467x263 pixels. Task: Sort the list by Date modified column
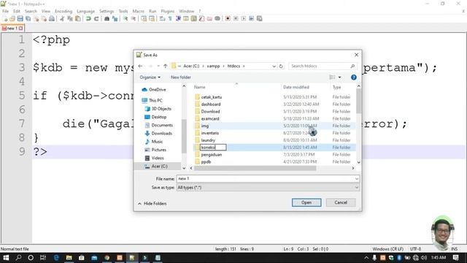(296, 87)
